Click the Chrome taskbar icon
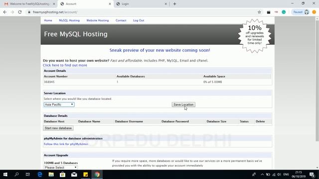This screenshot has height=179, width=319. pos(97,175)
